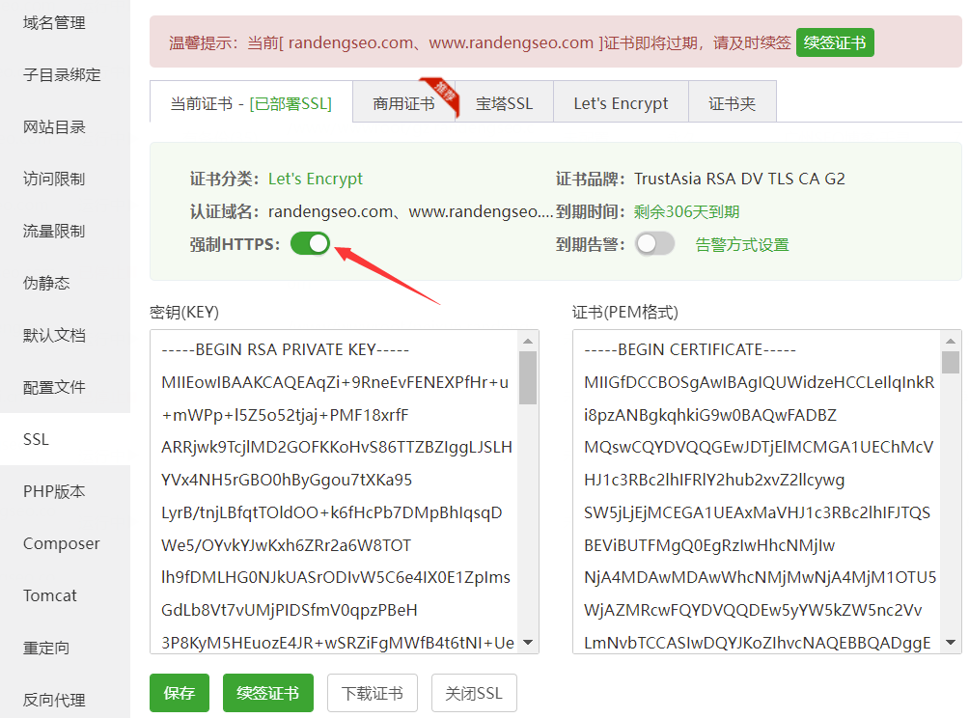The height and width of the screenshot is (718, 969).
Task: Enable the 到期告警 switch
Action: pyautogui.click(x=654, y=244)
